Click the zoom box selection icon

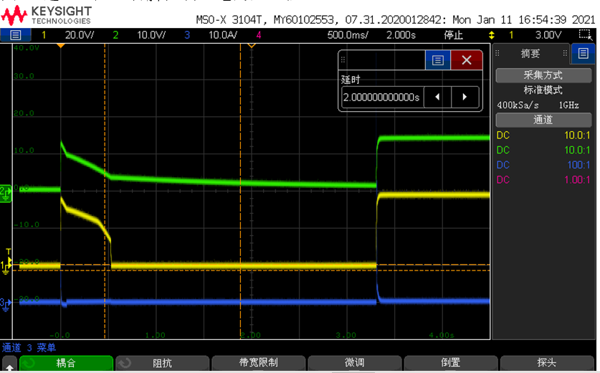pos(585,35)
